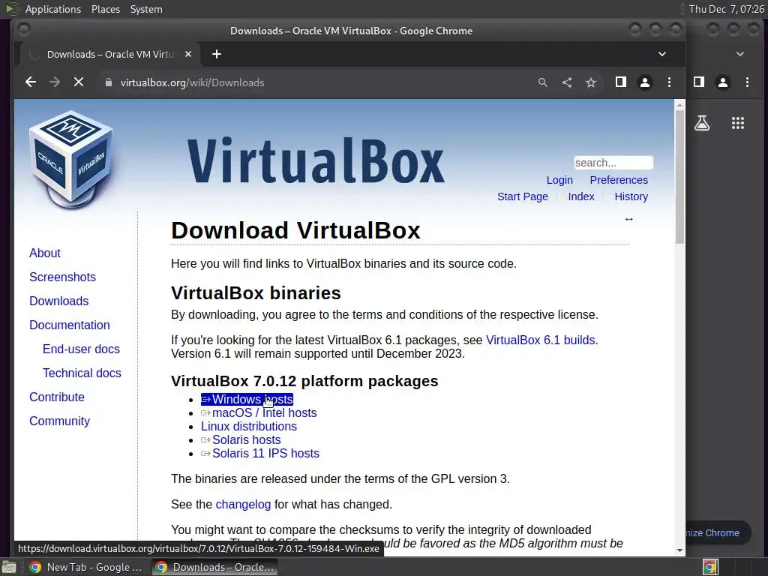Open End-user docs in the sidebar

point(81,349)
